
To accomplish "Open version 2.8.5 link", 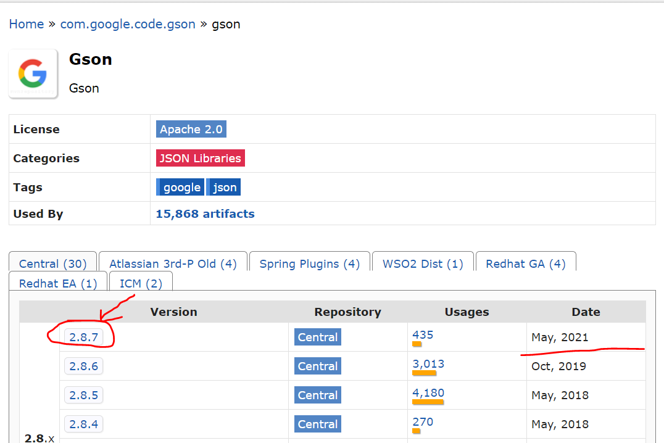I will (x=83, y=395).
